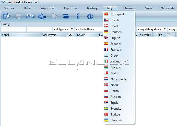This screenshot has height=126, width=177.
Task: Click the save floppy disk icon
Action: 18,16
